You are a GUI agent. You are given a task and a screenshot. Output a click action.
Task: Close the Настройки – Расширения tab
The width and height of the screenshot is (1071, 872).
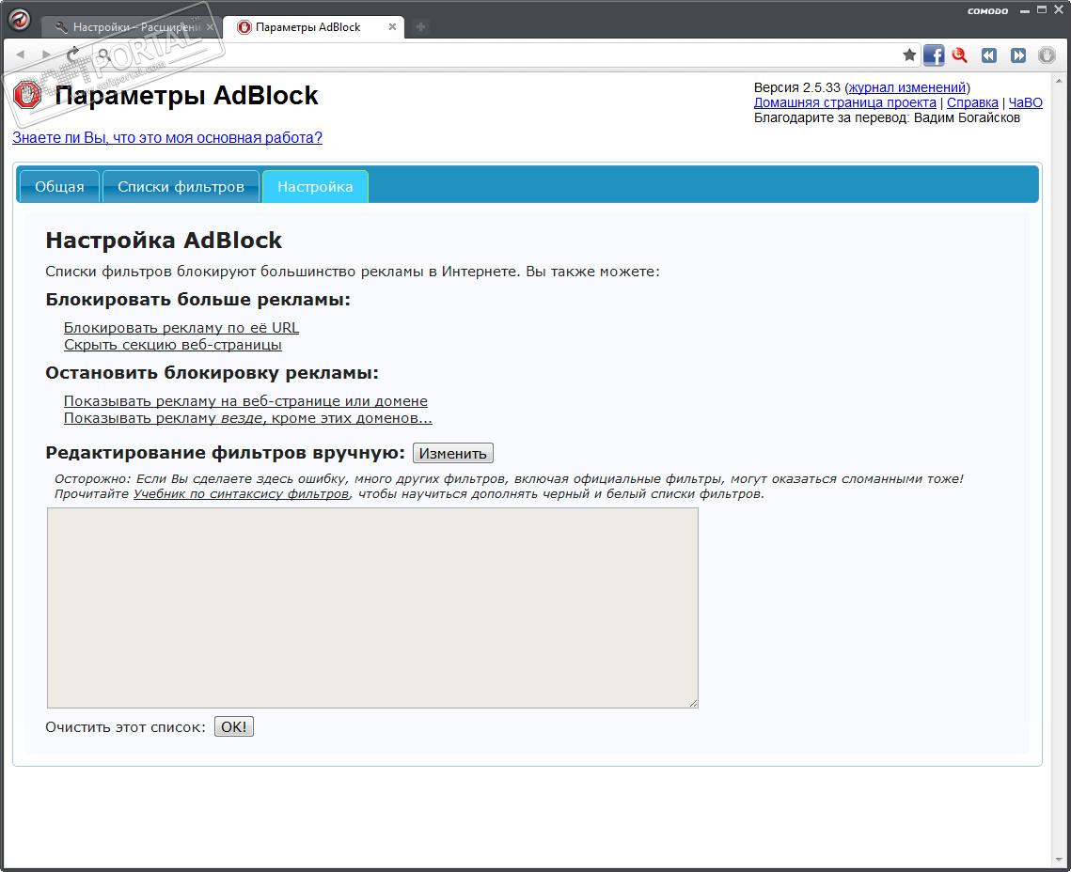tap(210, 27)
